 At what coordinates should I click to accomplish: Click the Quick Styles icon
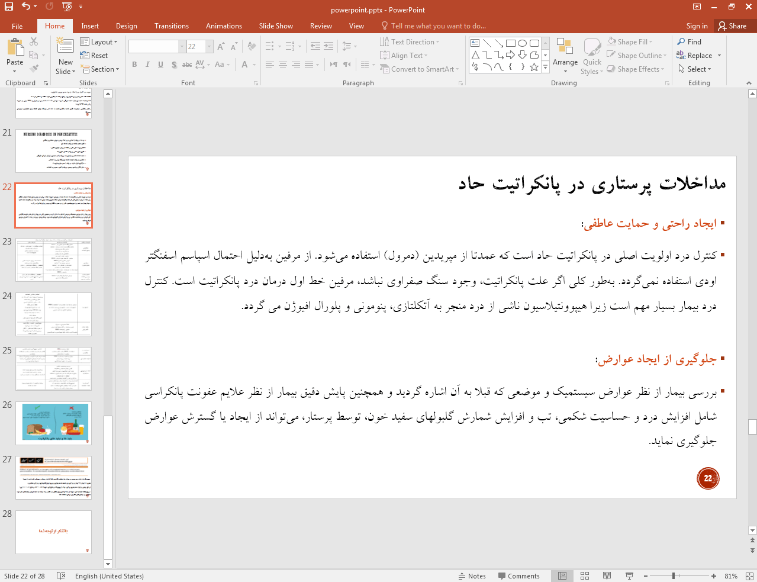click(x=592, y=47)
